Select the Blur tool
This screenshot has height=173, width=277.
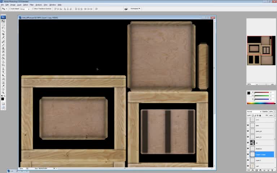coord(3,61)
